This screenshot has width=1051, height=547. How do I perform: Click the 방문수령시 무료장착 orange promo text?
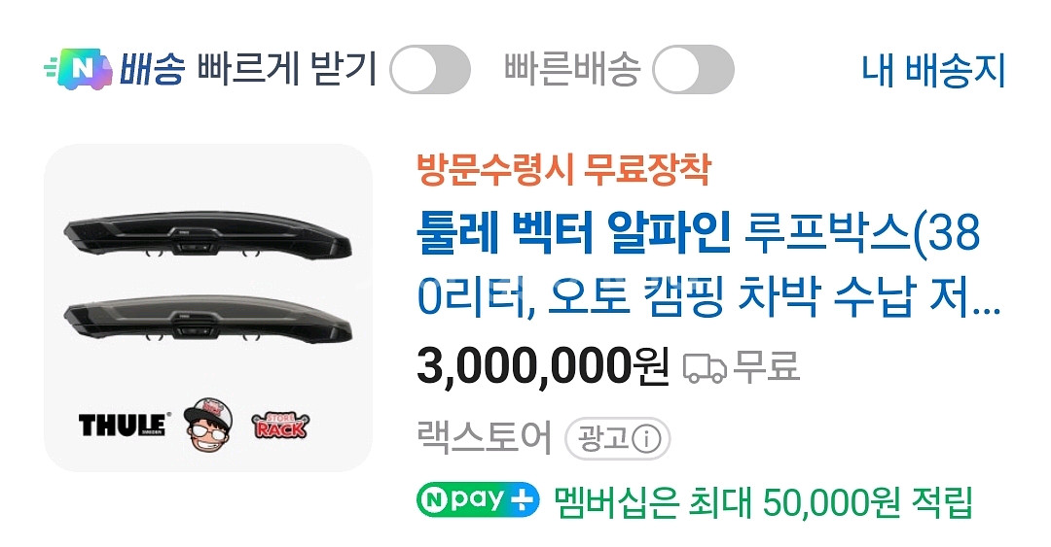(x=563, y=169)
